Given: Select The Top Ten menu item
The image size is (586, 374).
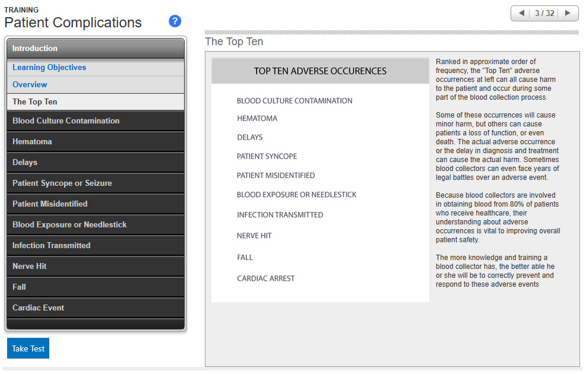Looking at the screenshot, I should point(35,102).
